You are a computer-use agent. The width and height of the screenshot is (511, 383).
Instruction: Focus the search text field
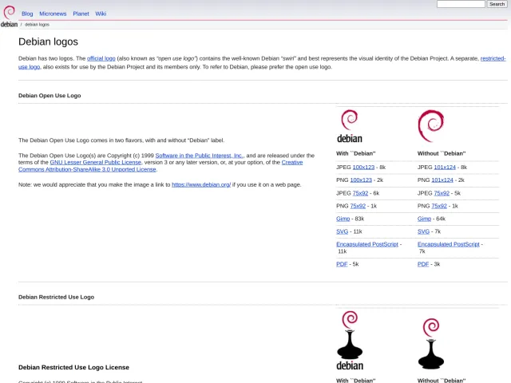pyautogui.click(x=461, y=4)
